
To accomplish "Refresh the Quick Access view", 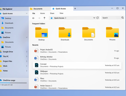I will point(98,18).
